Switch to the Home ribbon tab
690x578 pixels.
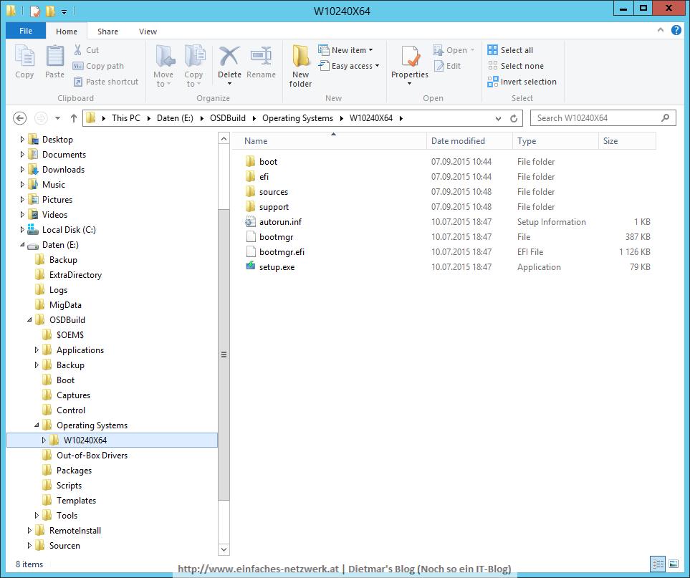[x=67, y=32]
